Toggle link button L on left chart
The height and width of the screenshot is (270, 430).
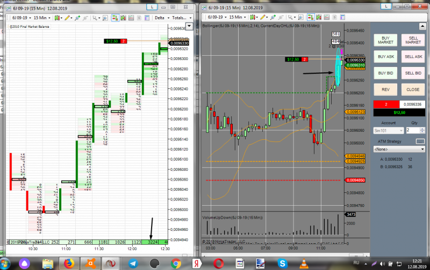[152, 7]
